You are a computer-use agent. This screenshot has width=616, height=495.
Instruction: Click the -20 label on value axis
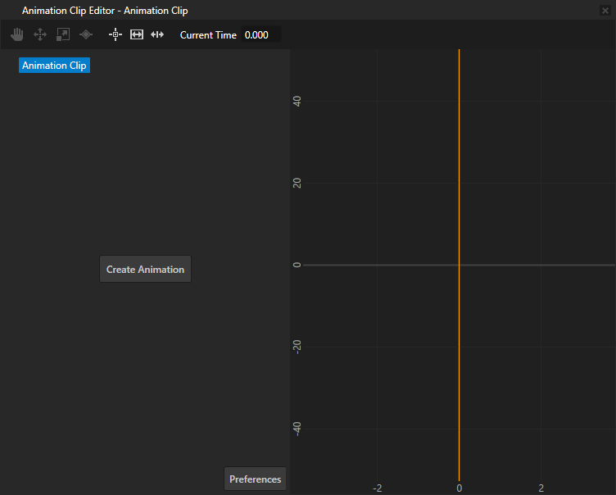[x=297, y=347]
